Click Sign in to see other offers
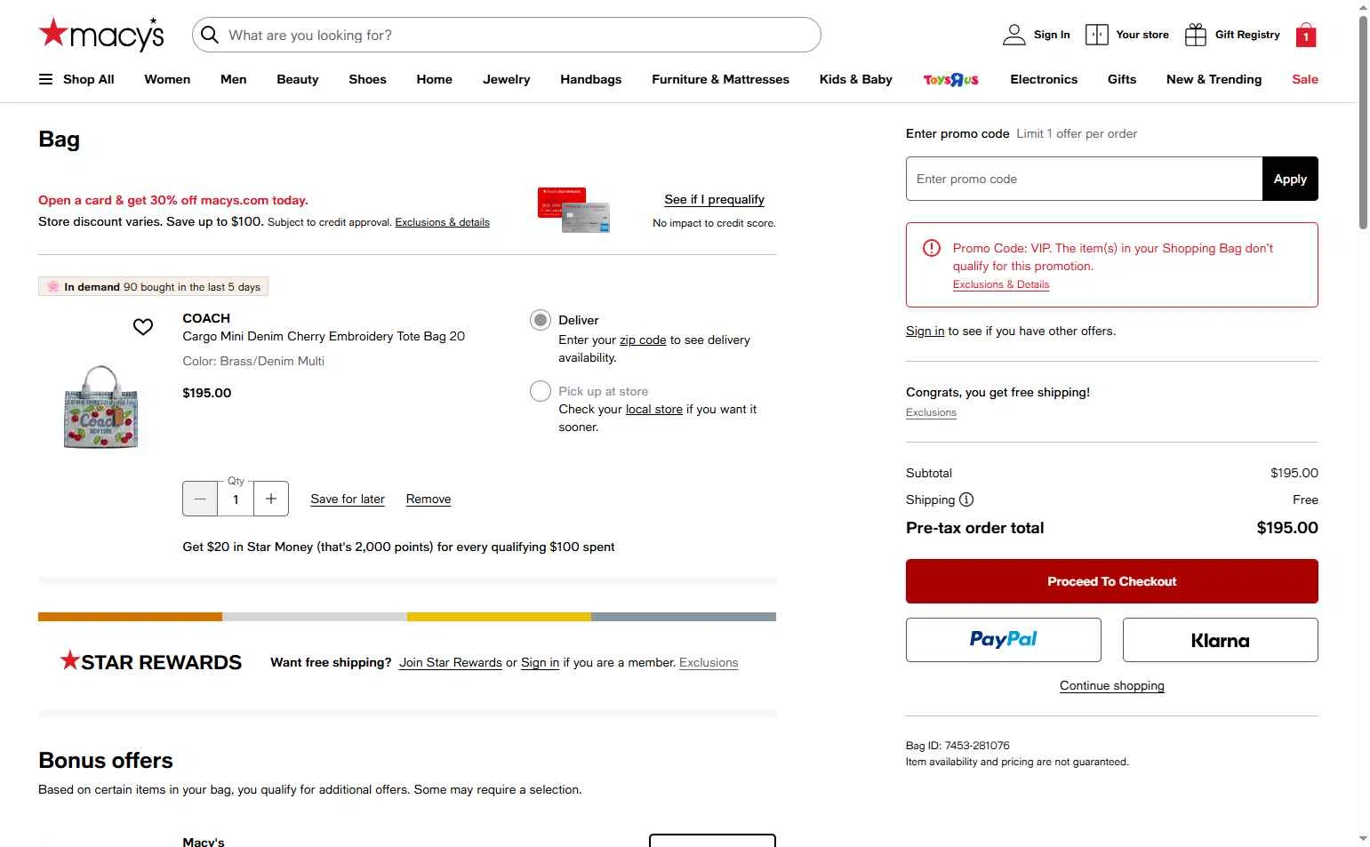 pyautogui.click(x=925, y=331)
